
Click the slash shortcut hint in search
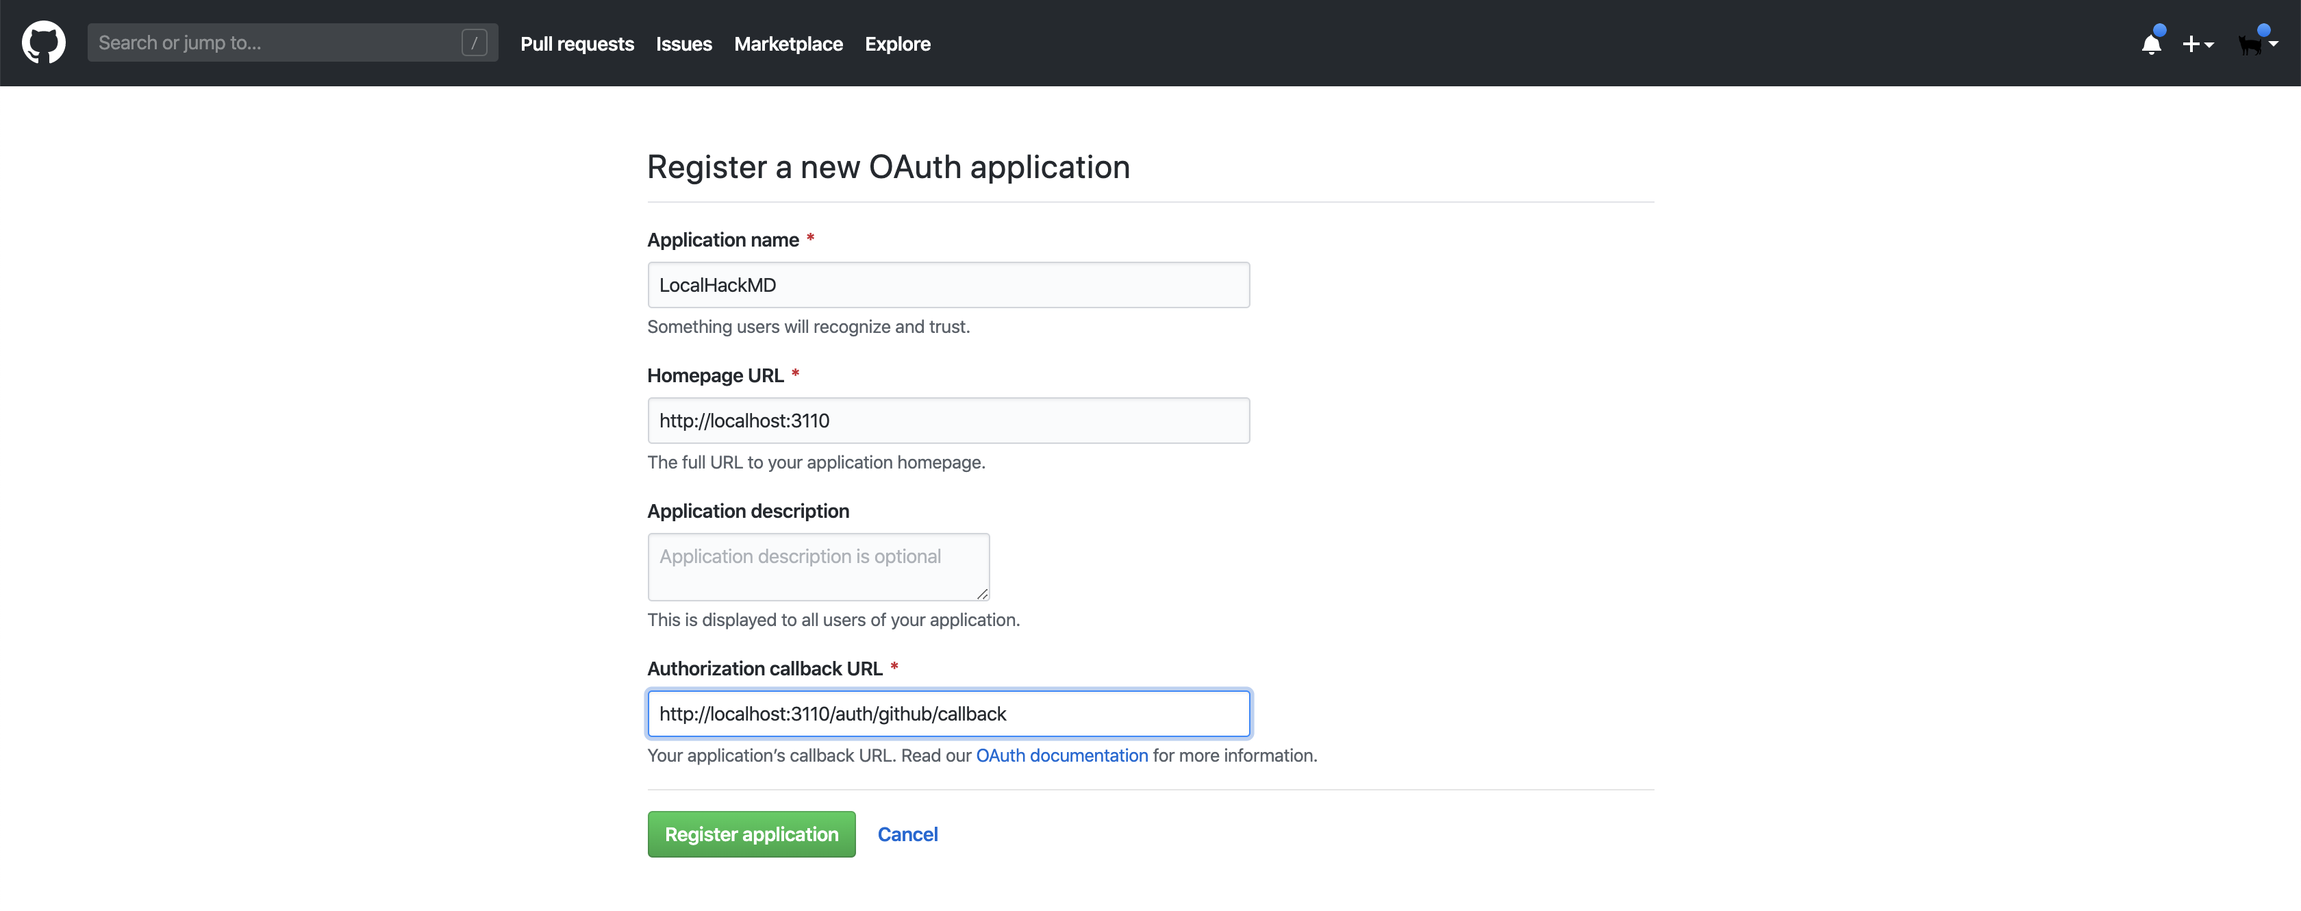pyautogui.click(x=473, y=42)
